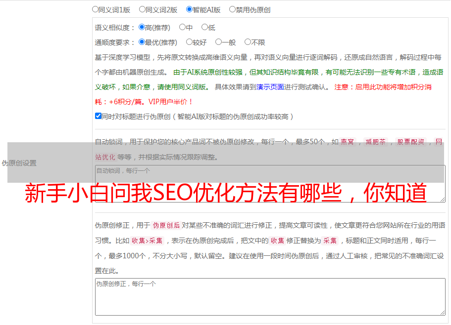Image resolution: width=451 pixels, height=325 pixels.
Task: Grab resize handle of 伪原创修正 textarea
Action: coord(443,313)
